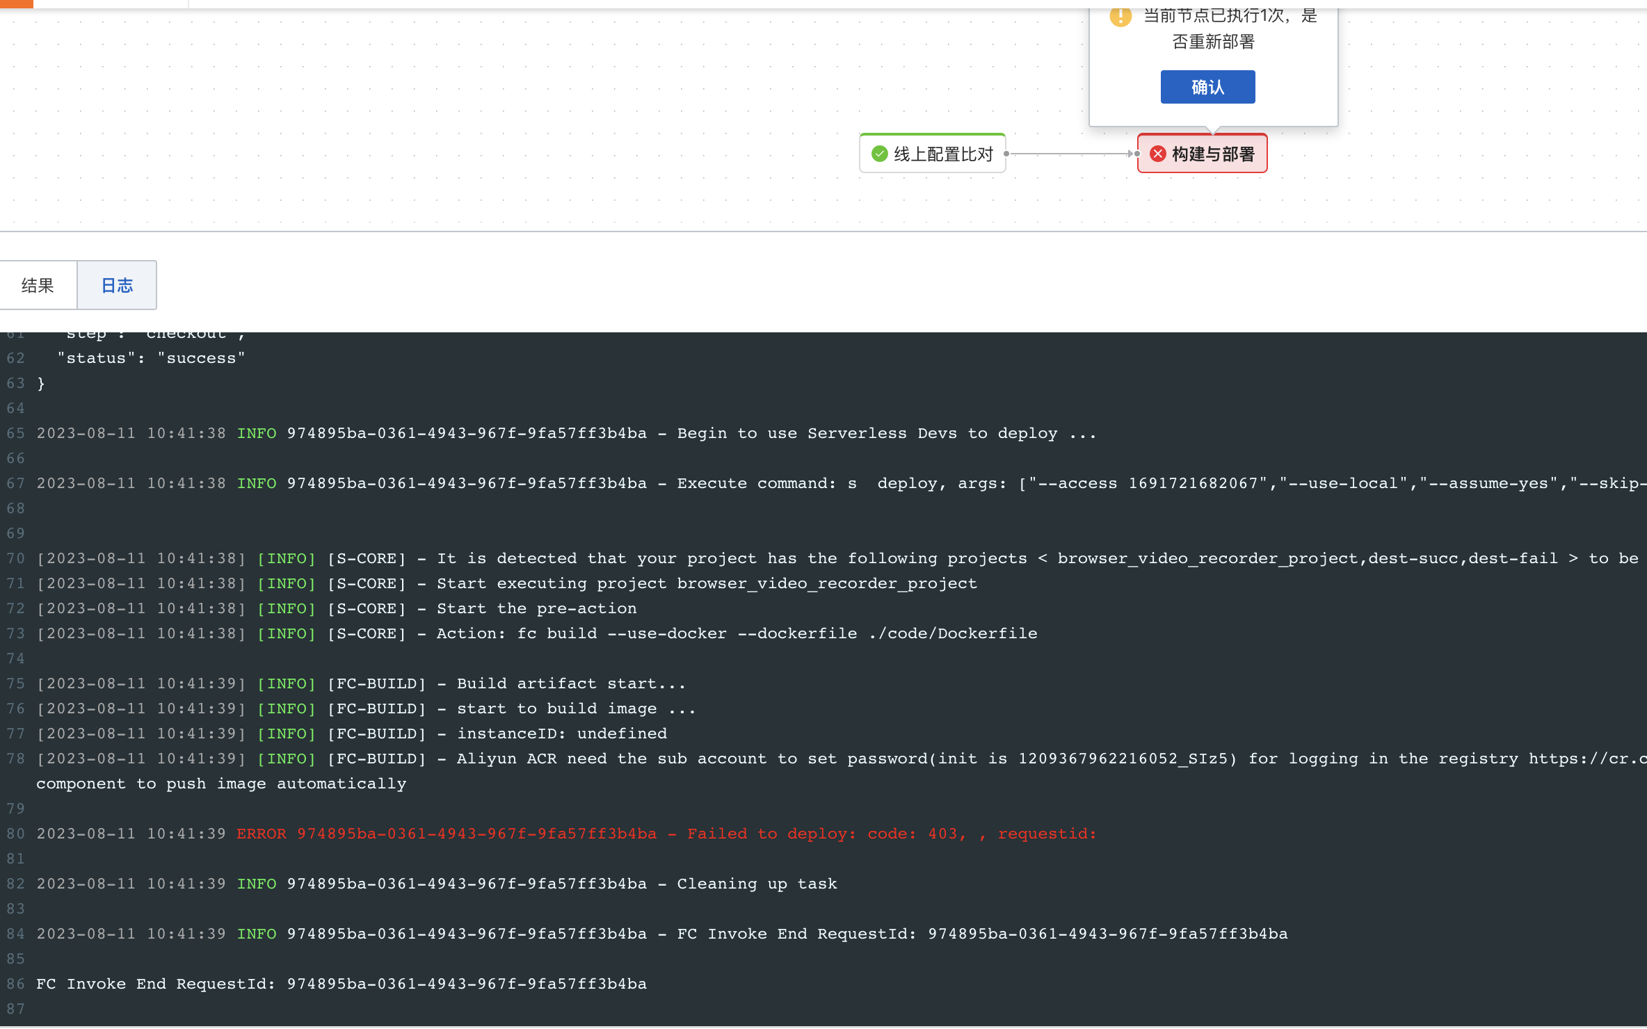Click the 'Cleaning up task' log line
1647x1029 pixels.
coord(437,884)
